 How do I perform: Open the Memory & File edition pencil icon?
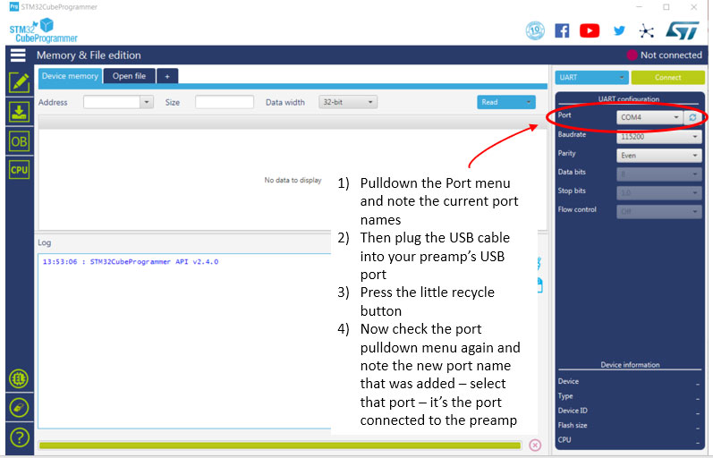point(19,82)
